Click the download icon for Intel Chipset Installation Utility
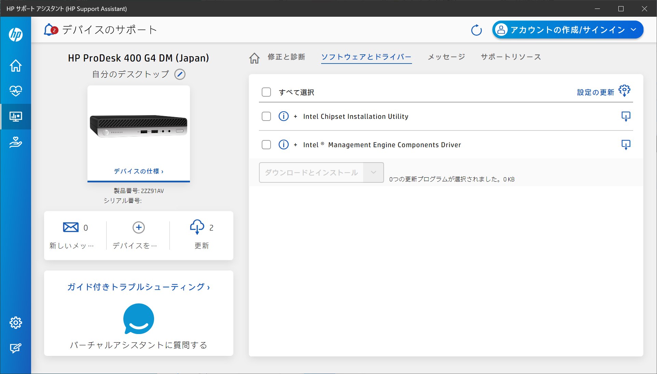 [626, 116]
